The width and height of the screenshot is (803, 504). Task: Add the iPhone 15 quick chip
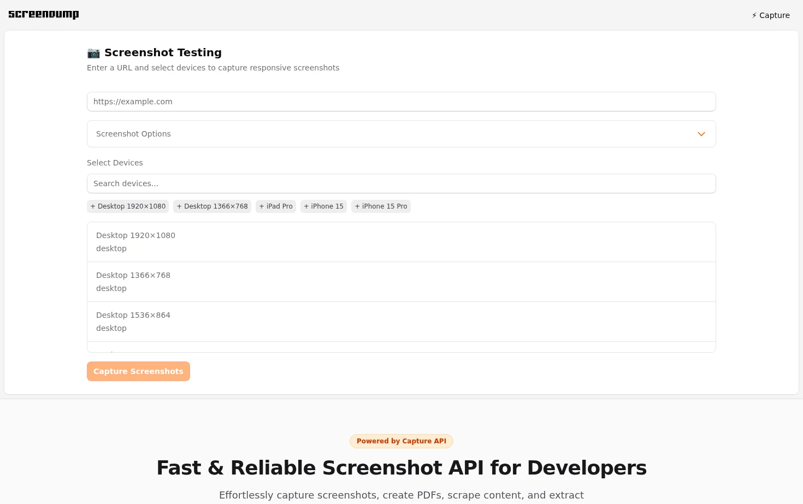[x=324, y=206]
